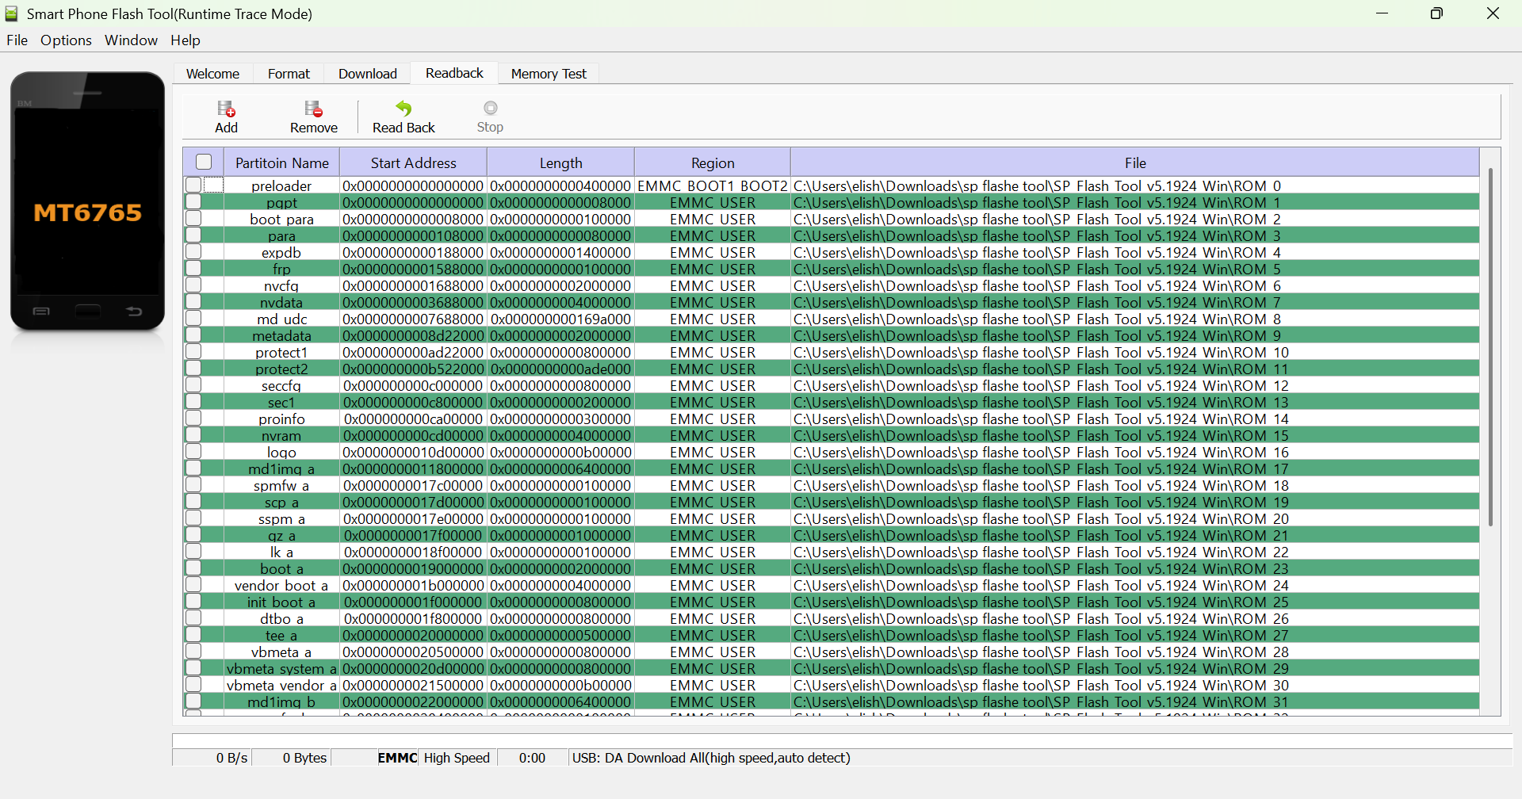The height and width of the screenshot is (799, 1522).
Task: Select the sspm_a partition name
Action: coord(281,518)
